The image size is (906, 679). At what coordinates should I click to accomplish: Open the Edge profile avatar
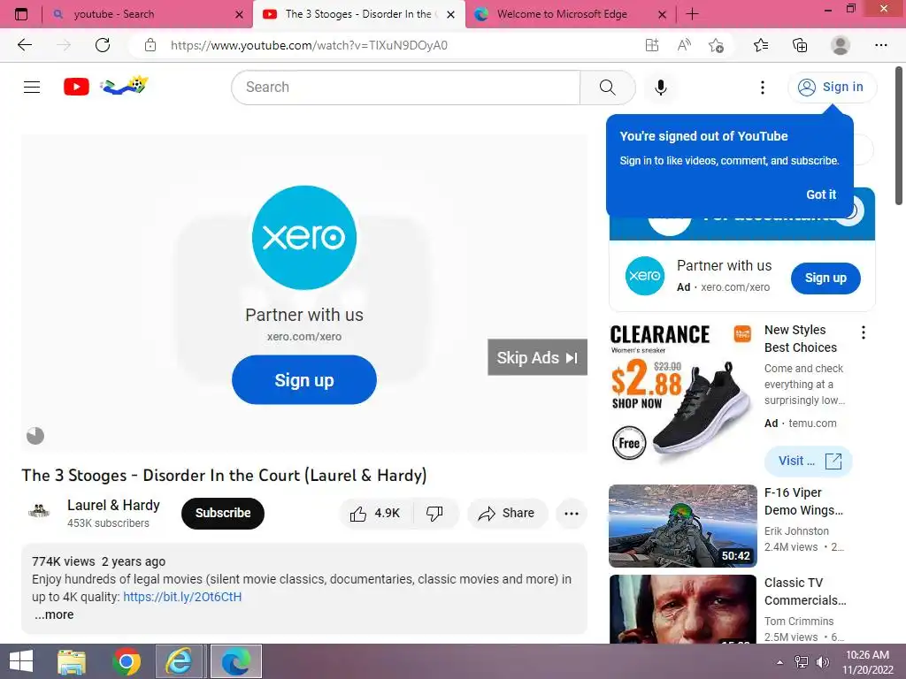(x=841, y=45)
